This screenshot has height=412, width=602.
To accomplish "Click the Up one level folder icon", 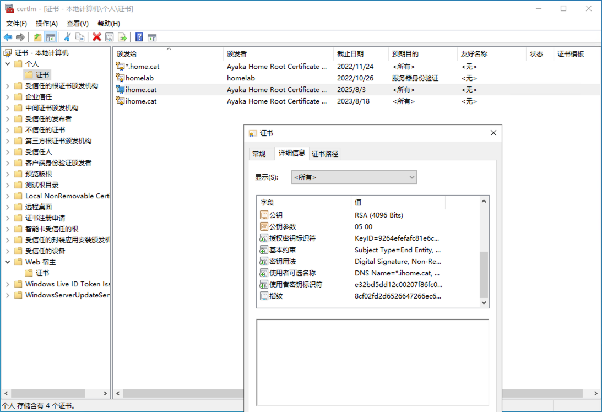I will (x=37, y=37).
